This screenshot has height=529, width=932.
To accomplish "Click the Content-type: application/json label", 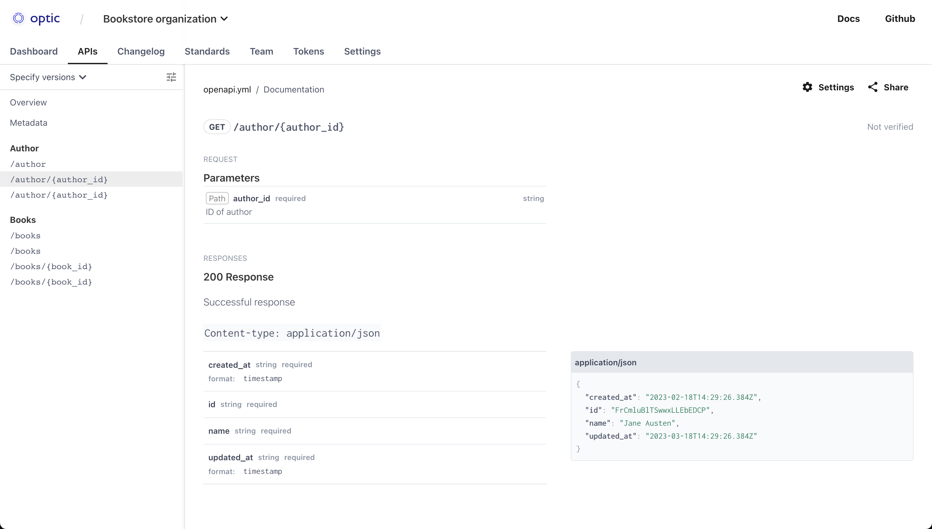I will 292,333.
